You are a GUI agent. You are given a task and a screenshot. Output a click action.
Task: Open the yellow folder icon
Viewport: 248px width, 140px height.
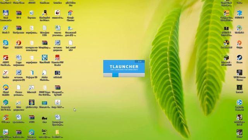pyautogui.click(x=57, y=132)
